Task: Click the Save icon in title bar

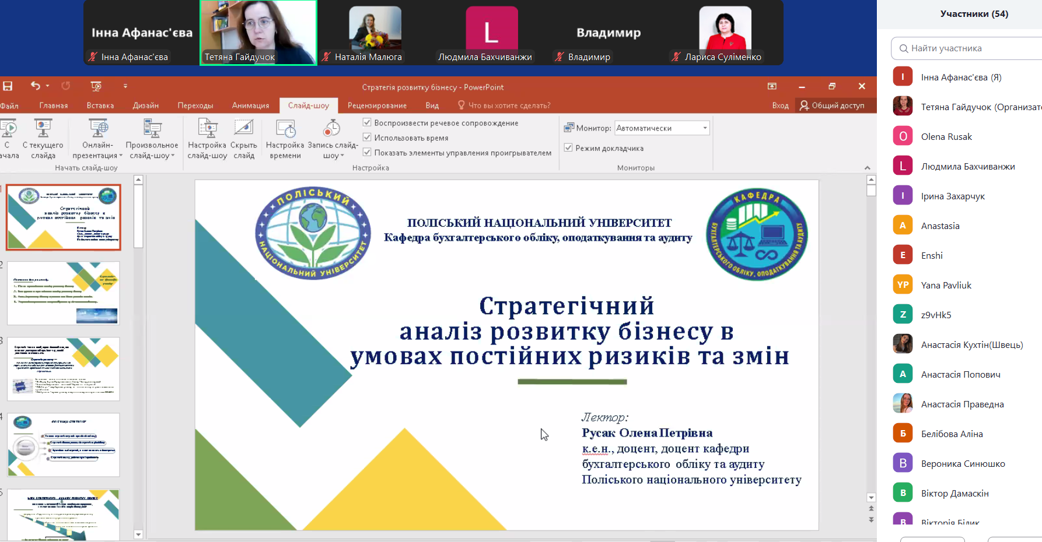Action: coord(8,86)
